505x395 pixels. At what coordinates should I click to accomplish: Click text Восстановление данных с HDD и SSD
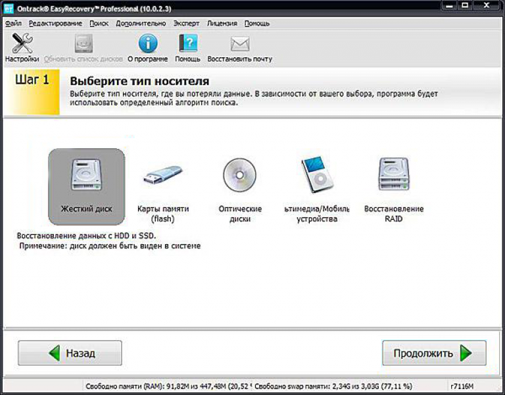point(86,236)
